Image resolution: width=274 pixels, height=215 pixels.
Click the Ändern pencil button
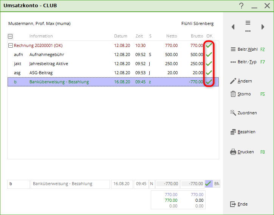tap(241, 81)
